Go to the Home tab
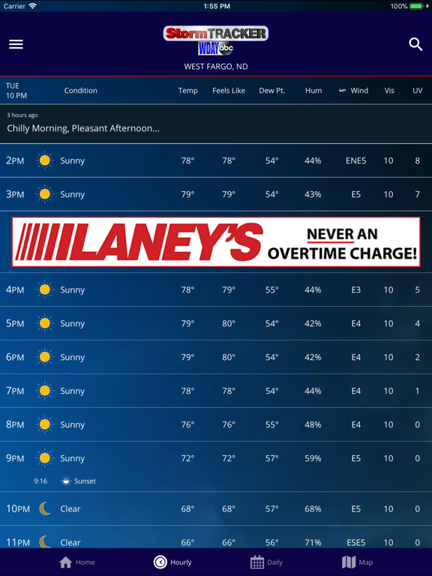The width and height of the screenshot is (432, 576). 77,562
